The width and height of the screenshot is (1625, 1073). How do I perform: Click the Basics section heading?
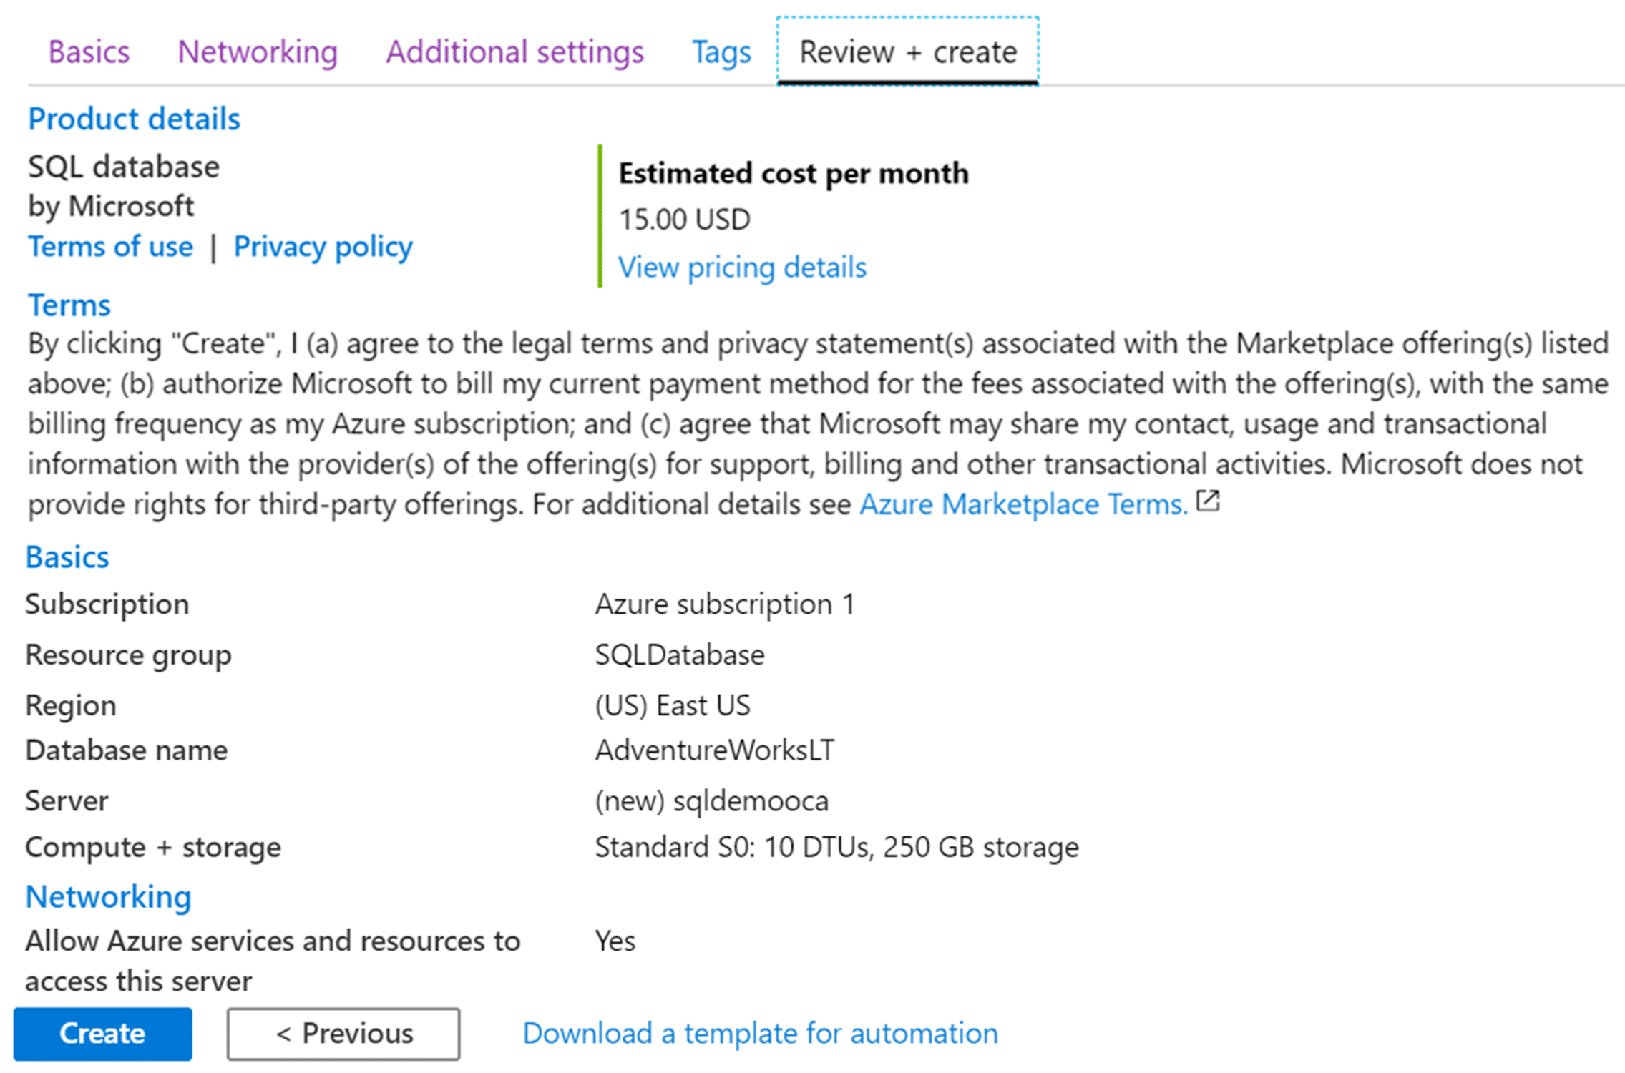(x=67, y=557)
